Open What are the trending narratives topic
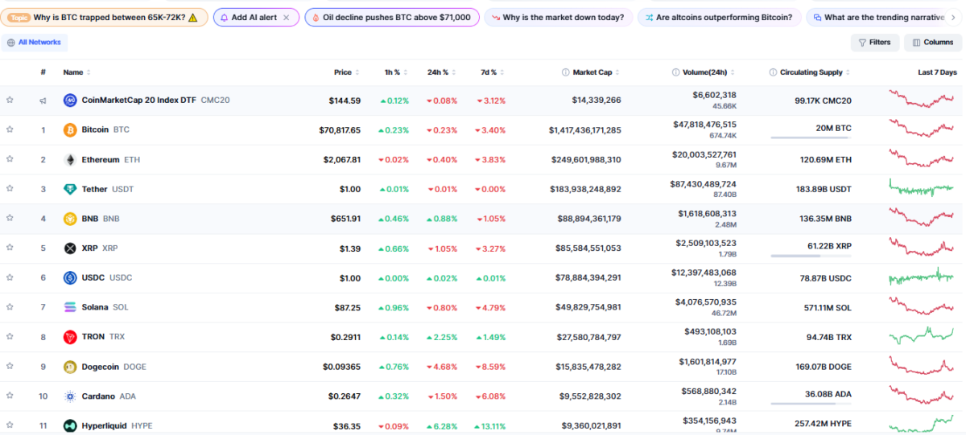This screenshot has height=435, width=966. (x=877, y=17)
